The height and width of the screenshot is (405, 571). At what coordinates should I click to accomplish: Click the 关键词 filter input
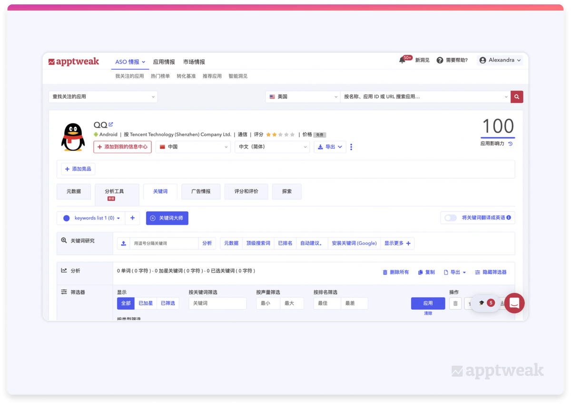click(217, 303)
